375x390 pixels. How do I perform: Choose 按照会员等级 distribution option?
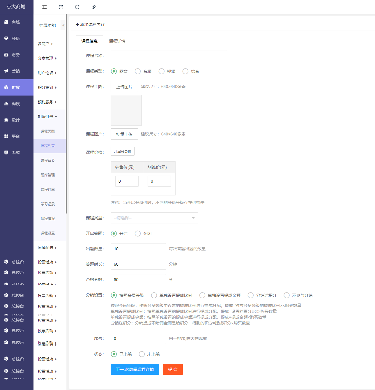(x=114, y=295)
